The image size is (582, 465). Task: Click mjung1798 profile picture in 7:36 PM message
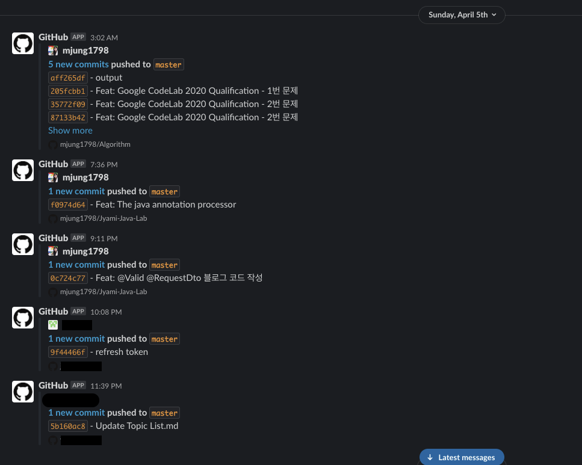click(x=53, y=177)
